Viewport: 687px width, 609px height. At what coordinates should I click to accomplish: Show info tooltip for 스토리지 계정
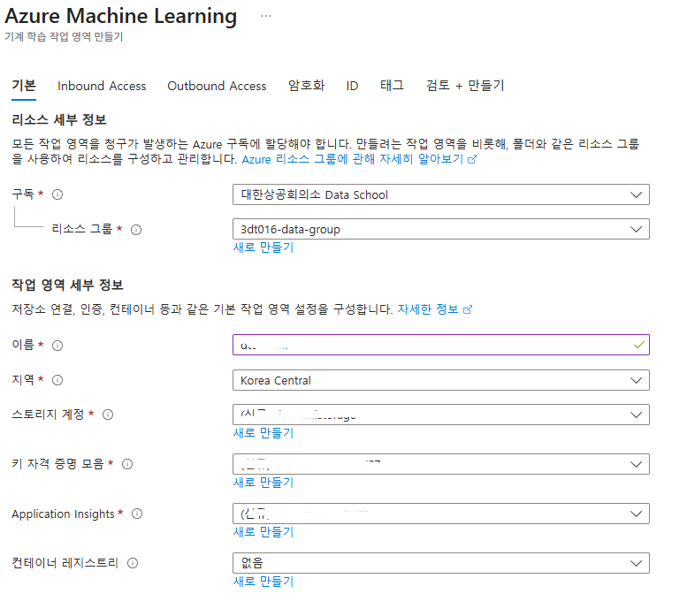[108, 415]
